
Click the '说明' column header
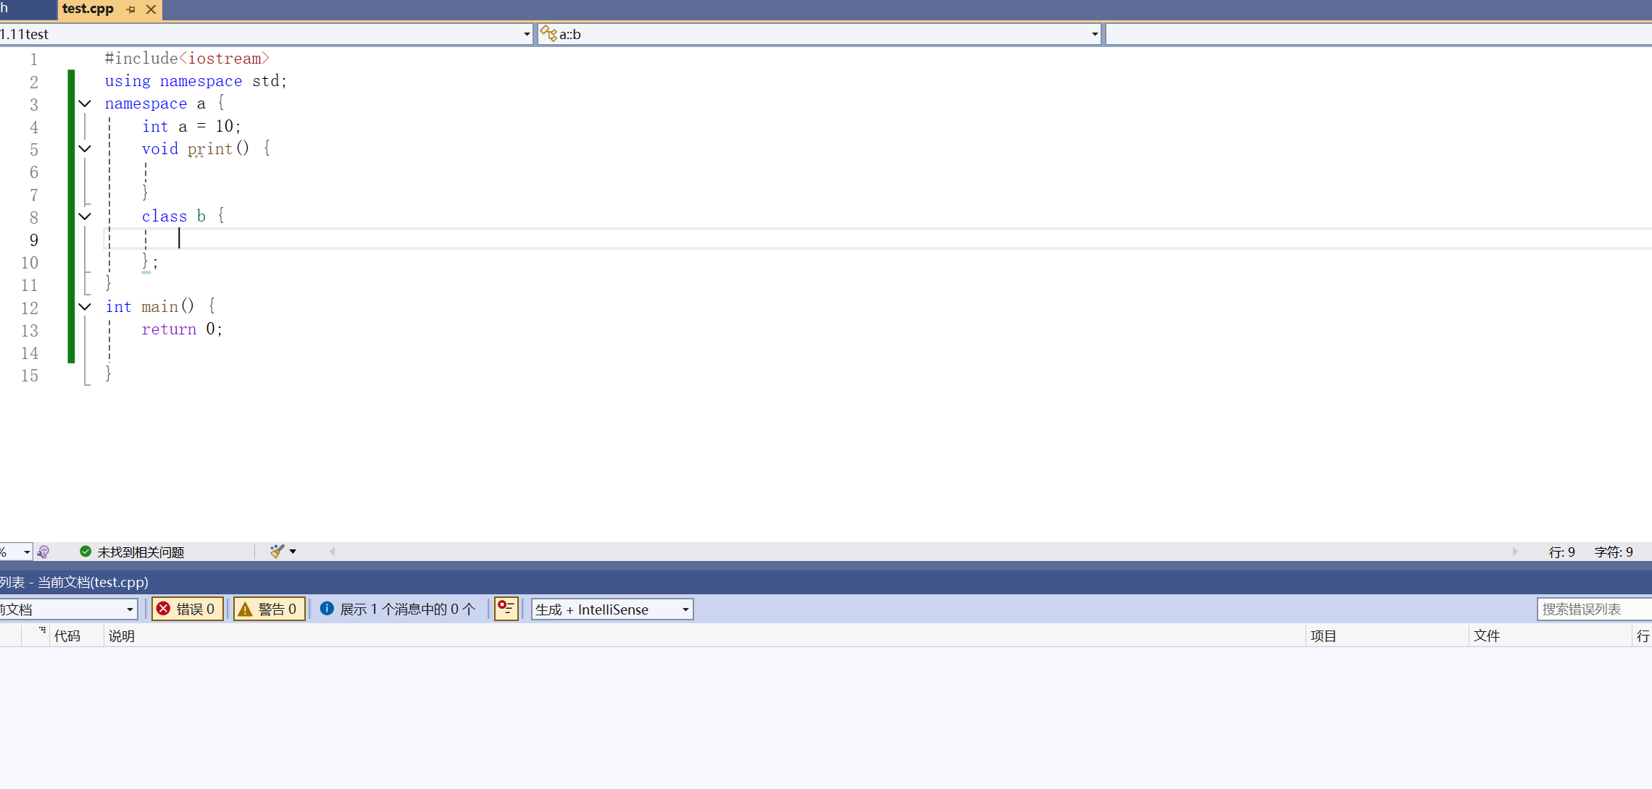122,636
